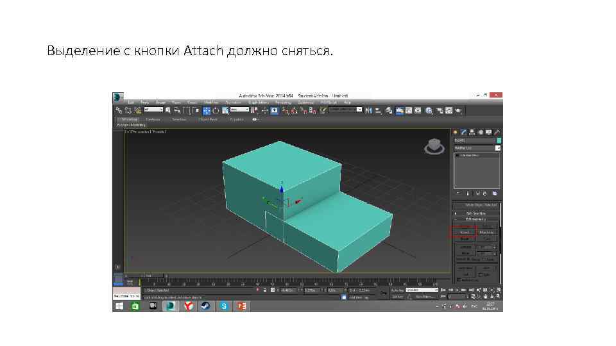Activate the Select Object tool

pos(168,111)
